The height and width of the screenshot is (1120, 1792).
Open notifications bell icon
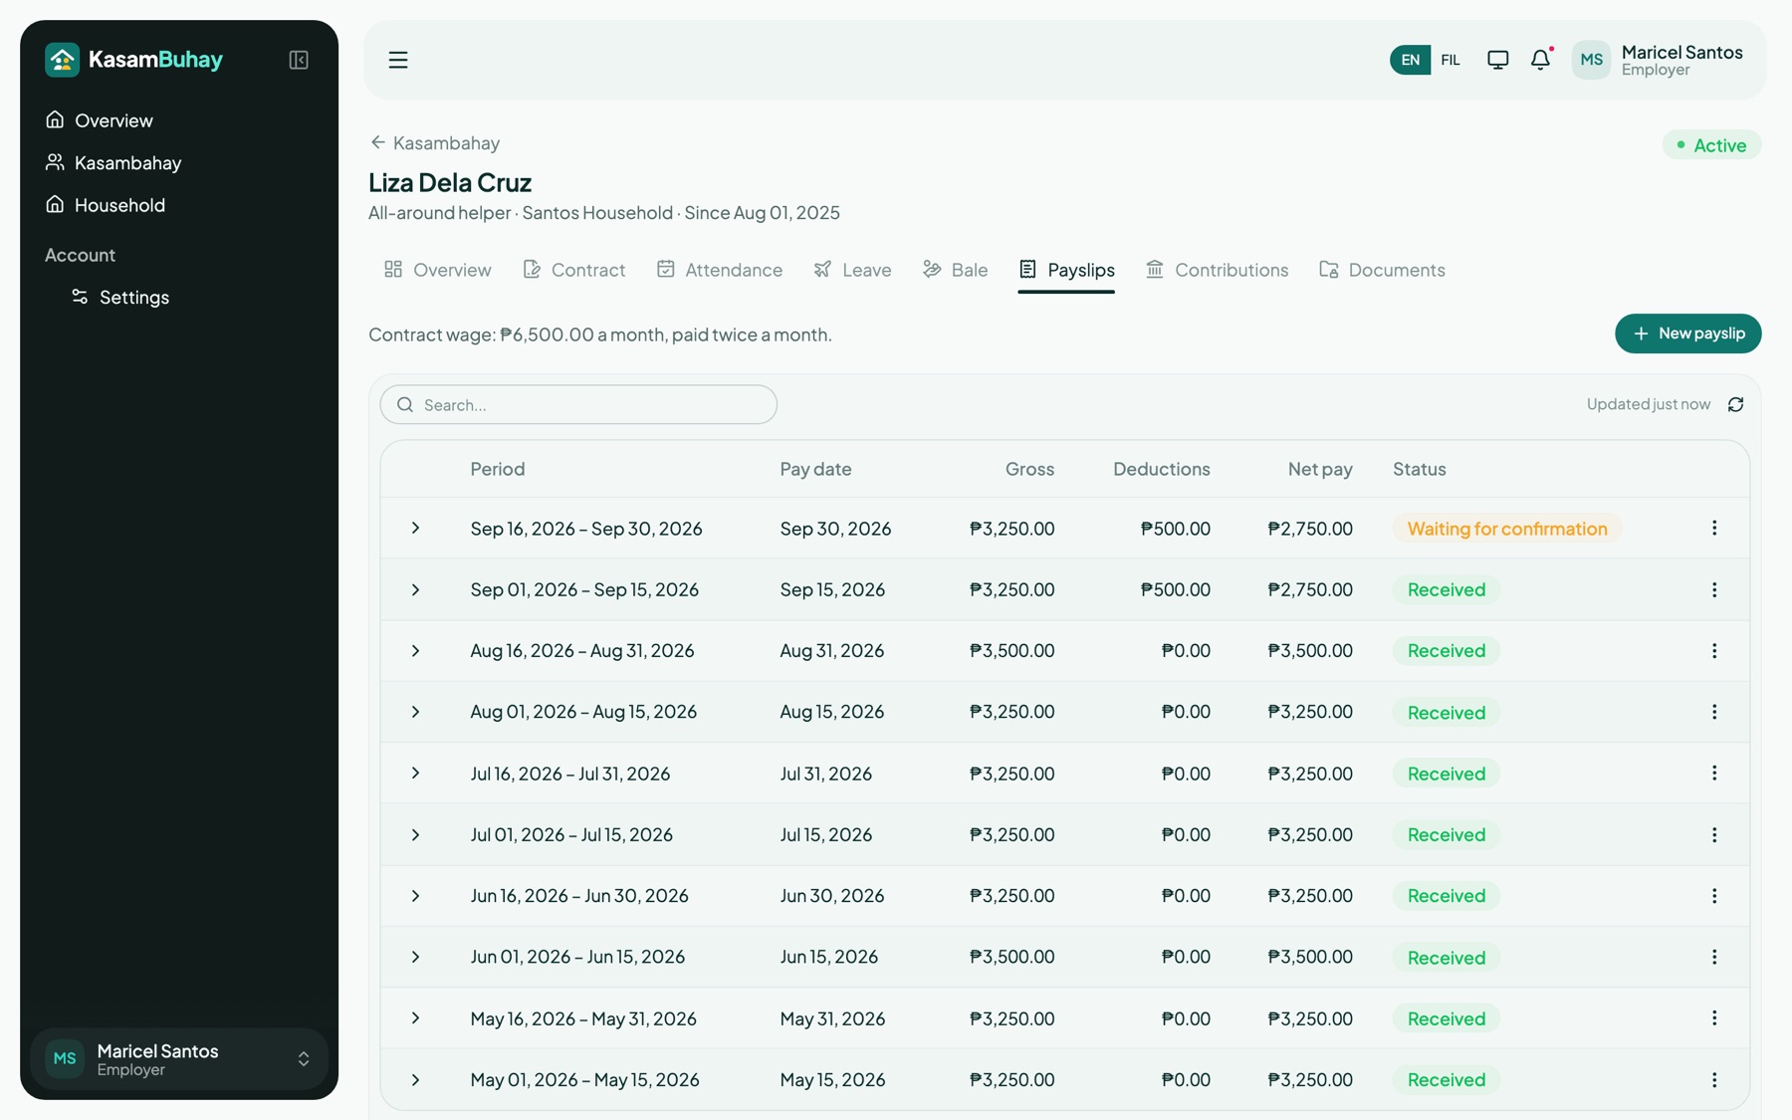click(1540, 60)
